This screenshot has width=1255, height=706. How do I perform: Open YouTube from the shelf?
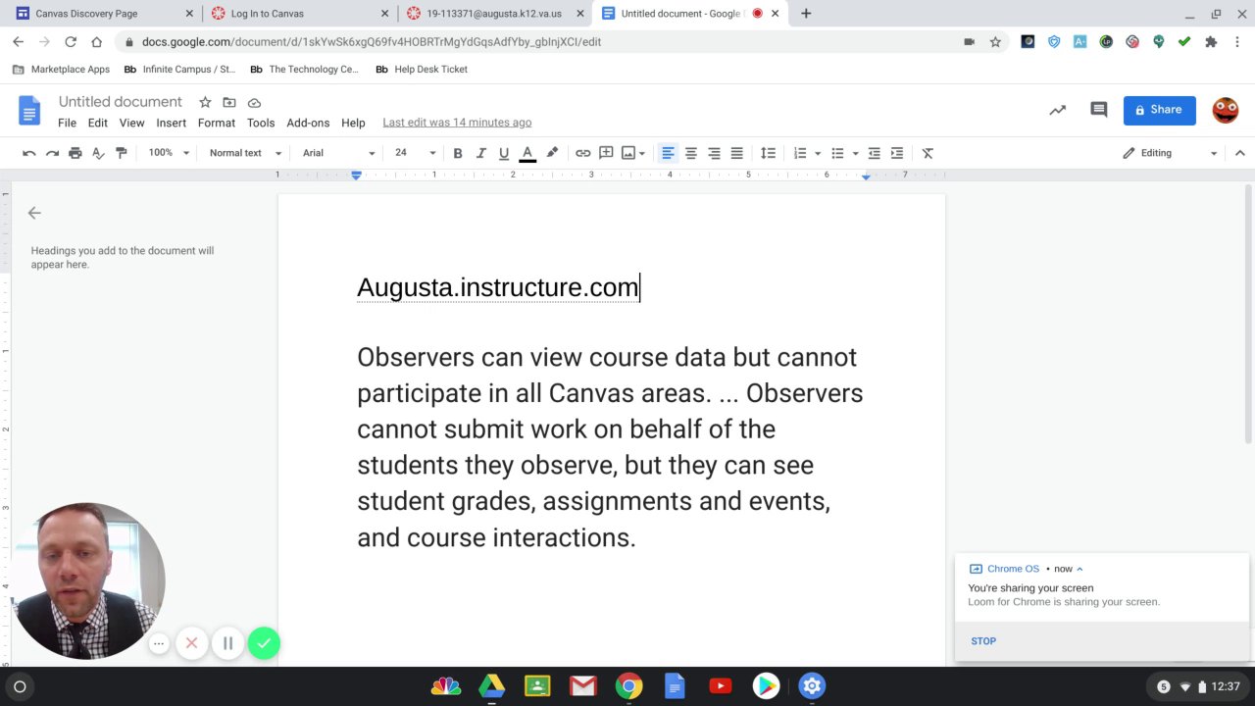[721, 686]
